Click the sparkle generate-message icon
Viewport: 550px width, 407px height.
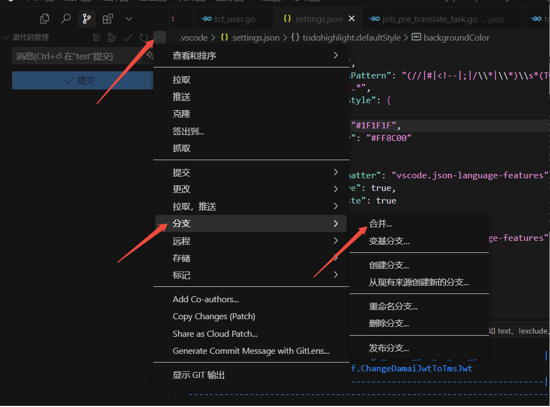tap(150, 55)
